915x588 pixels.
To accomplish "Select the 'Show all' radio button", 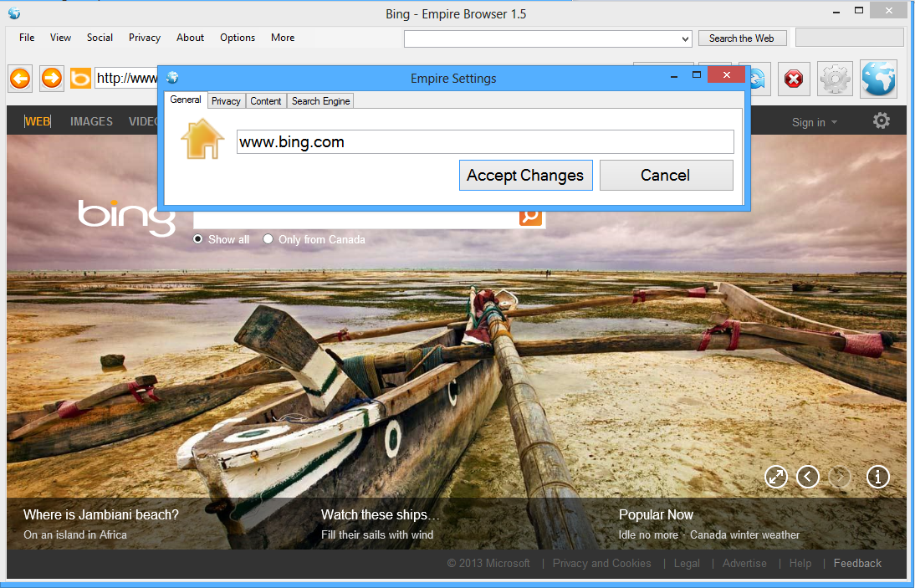I will tap(197, 239).
